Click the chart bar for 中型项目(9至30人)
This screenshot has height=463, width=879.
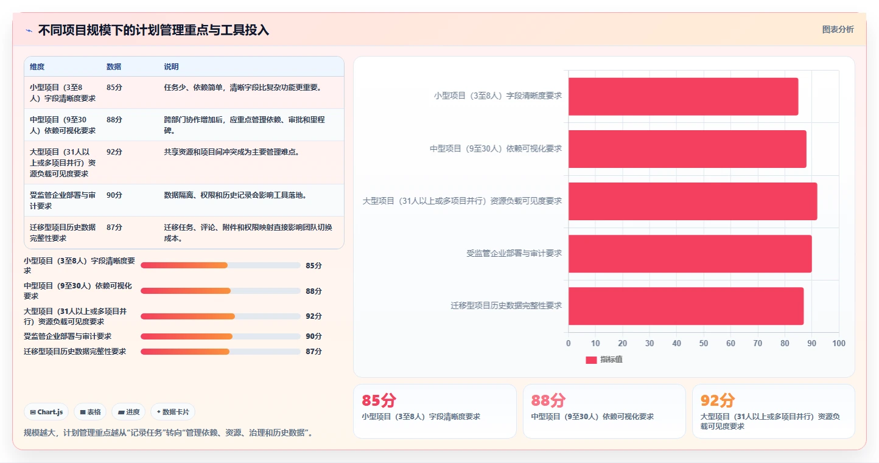[687, 148]
